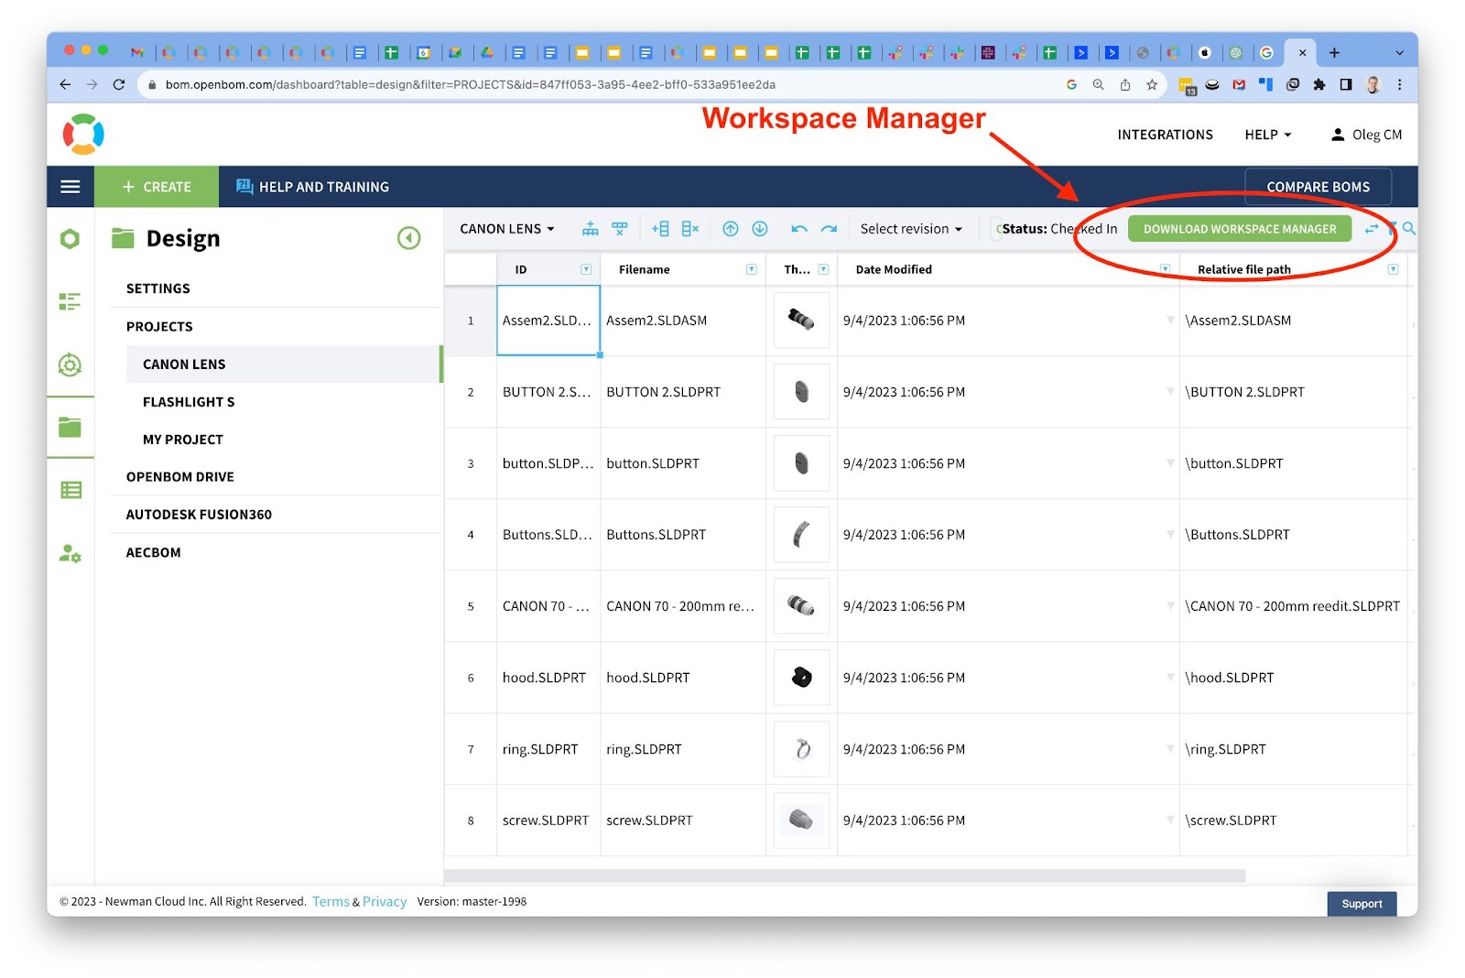Click the Support button
The width and height of the screenshot is (1465, 978).
[x=1362, y=904]
